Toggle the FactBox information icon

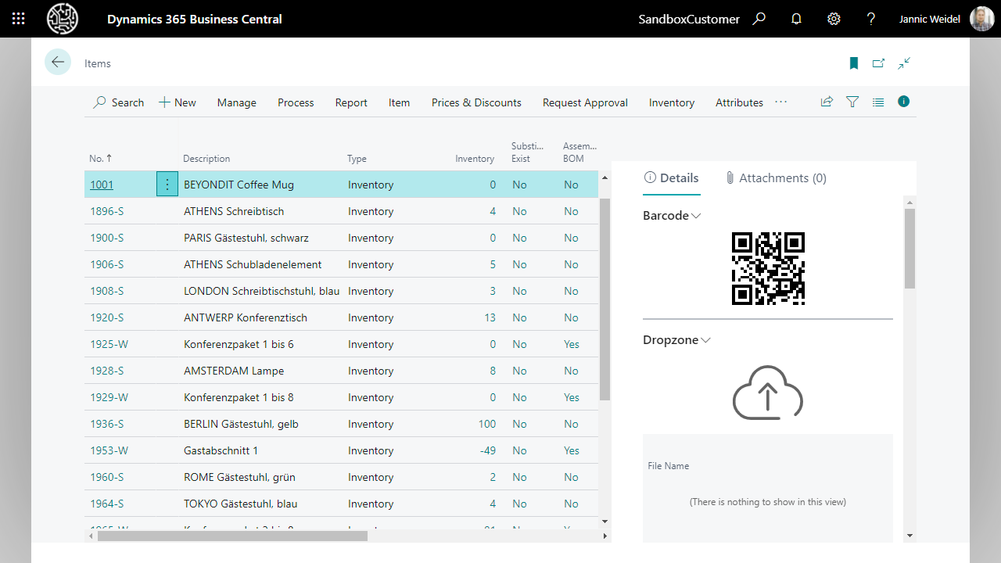tap(904, 102)
